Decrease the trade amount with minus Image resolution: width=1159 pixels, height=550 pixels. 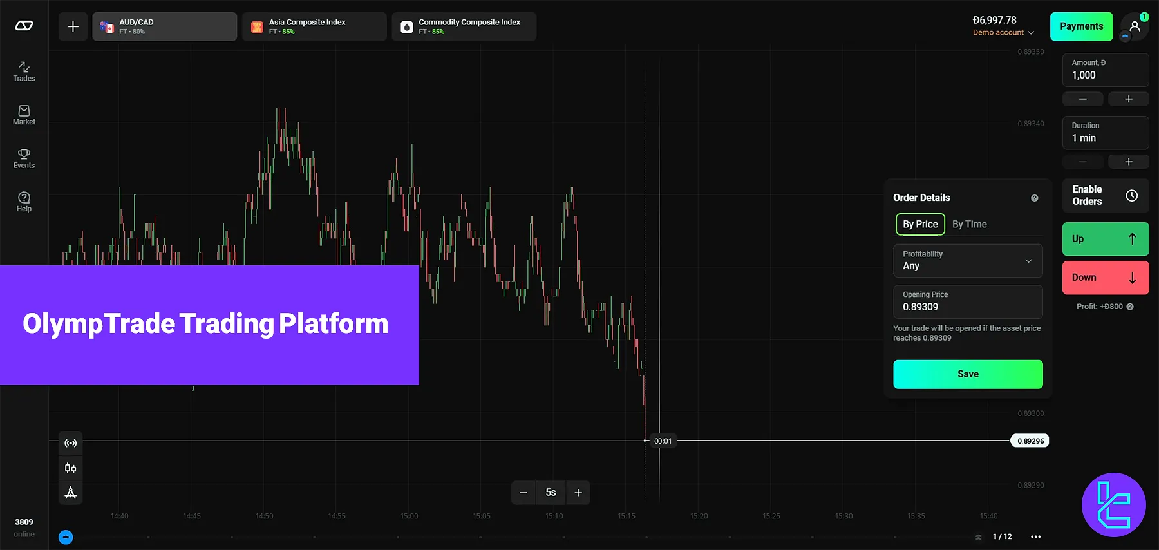(1082, 99)
